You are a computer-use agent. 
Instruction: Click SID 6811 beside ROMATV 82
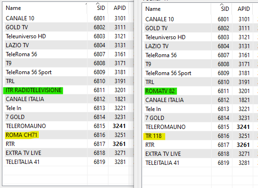click(223, 91)
